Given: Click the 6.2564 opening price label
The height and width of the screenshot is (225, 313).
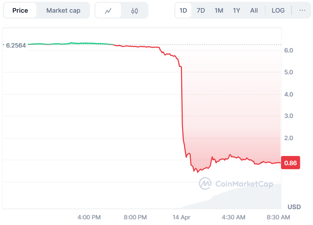Looking at the screenshot, I should pyautogui.click(x=16, y=45).
